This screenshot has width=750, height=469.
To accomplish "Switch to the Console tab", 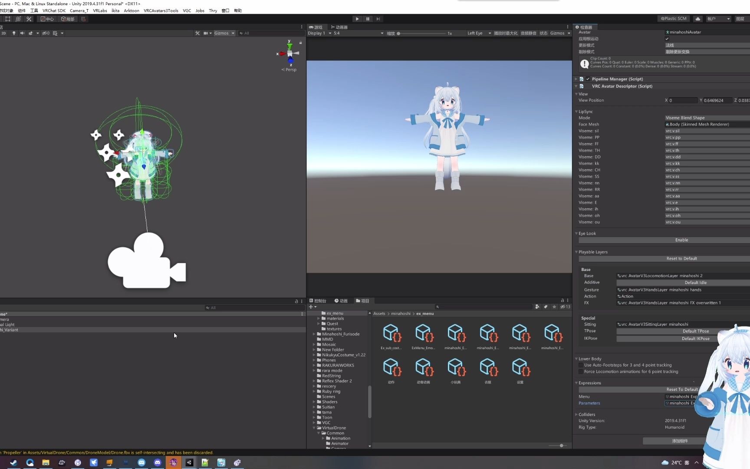I will 317,301.
